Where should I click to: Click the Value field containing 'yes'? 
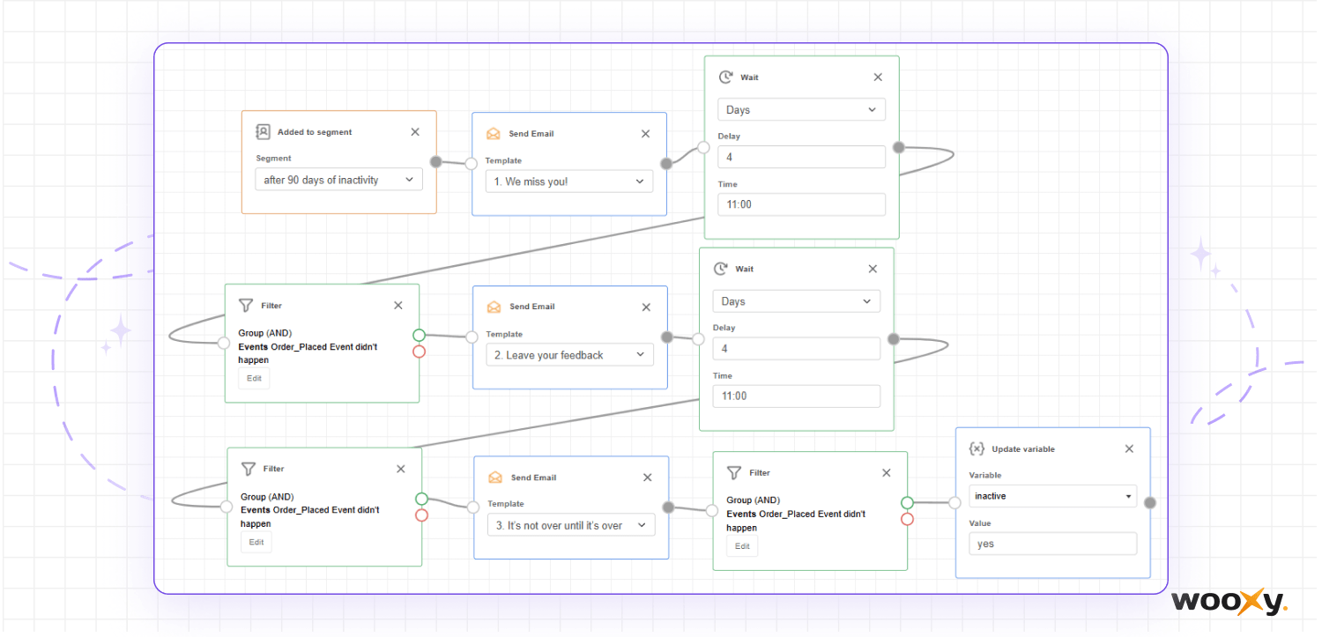coord(1052,544)
